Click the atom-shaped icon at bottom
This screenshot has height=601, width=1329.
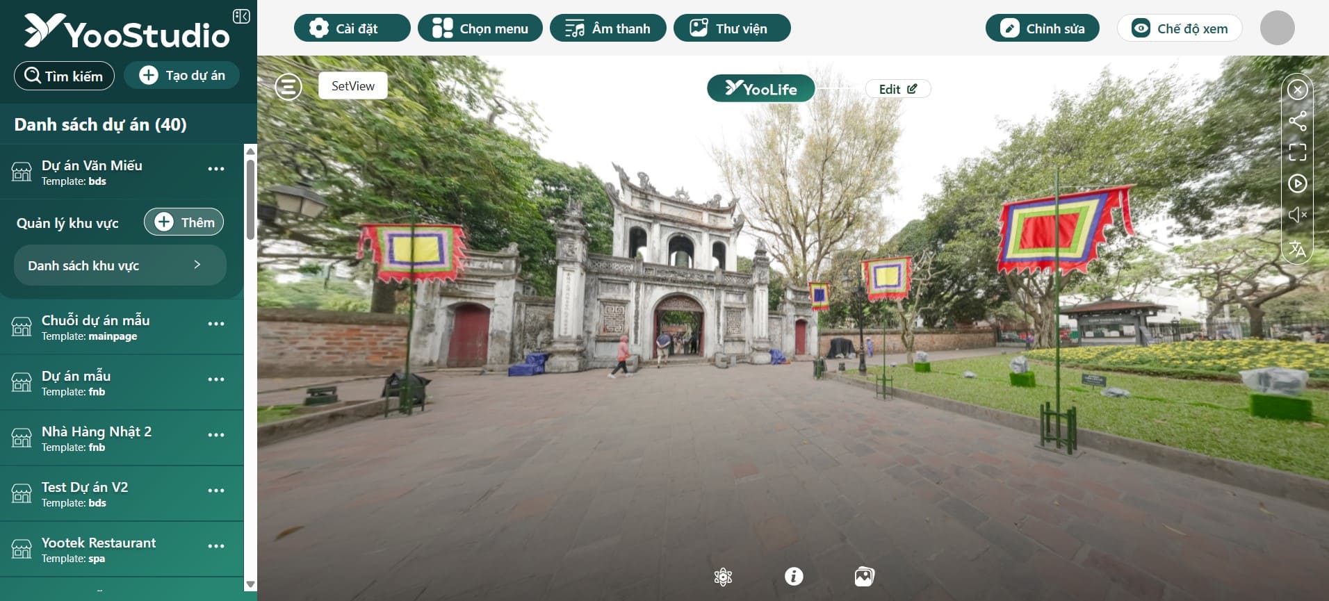click(723, 577)
